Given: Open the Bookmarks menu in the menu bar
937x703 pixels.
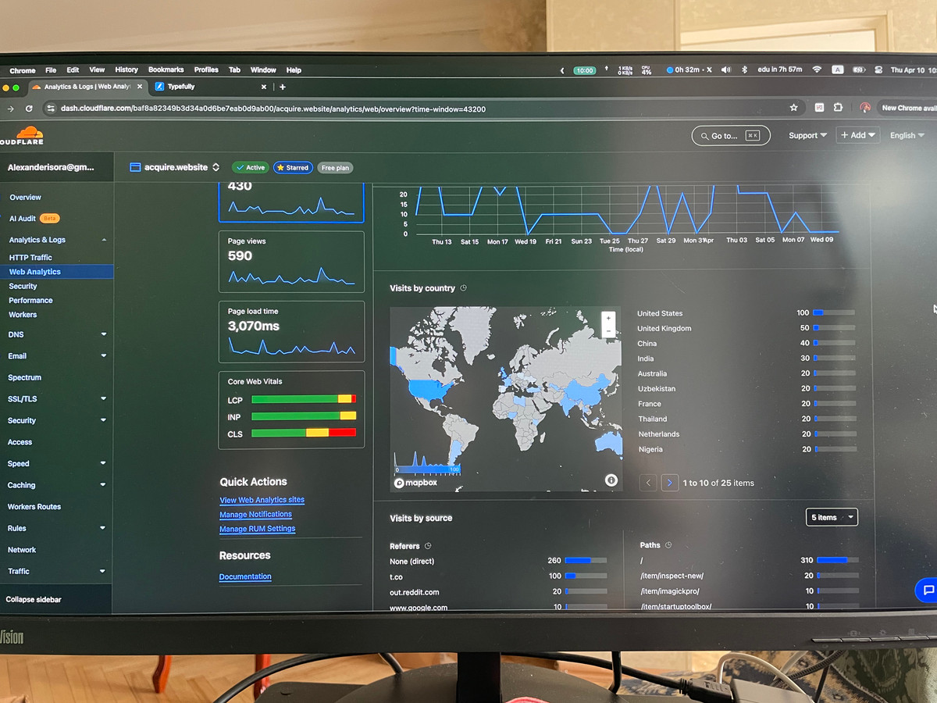Looking at the screenshot, I should click(166, 70).
